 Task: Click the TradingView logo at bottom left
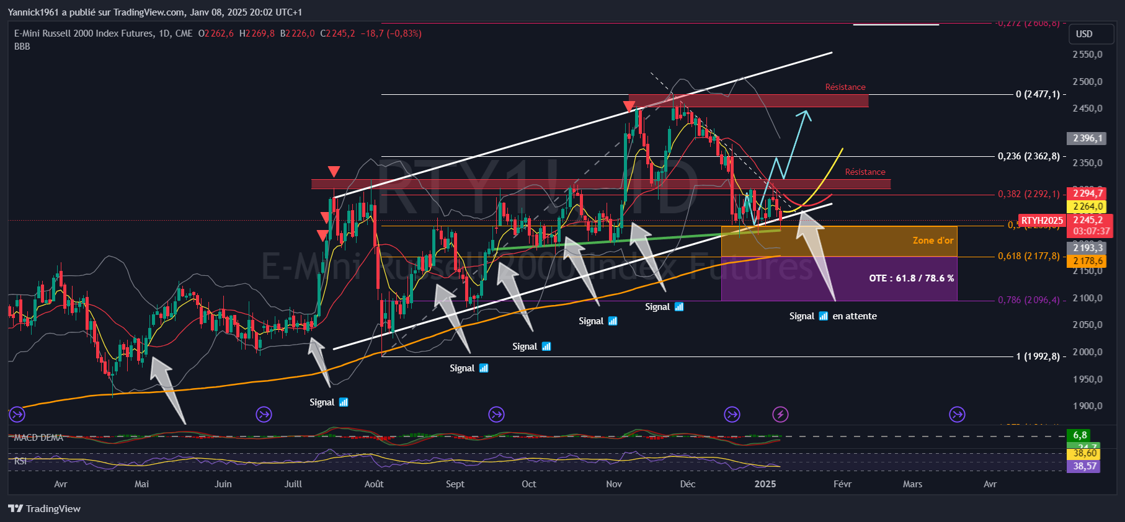click(45, 508)
